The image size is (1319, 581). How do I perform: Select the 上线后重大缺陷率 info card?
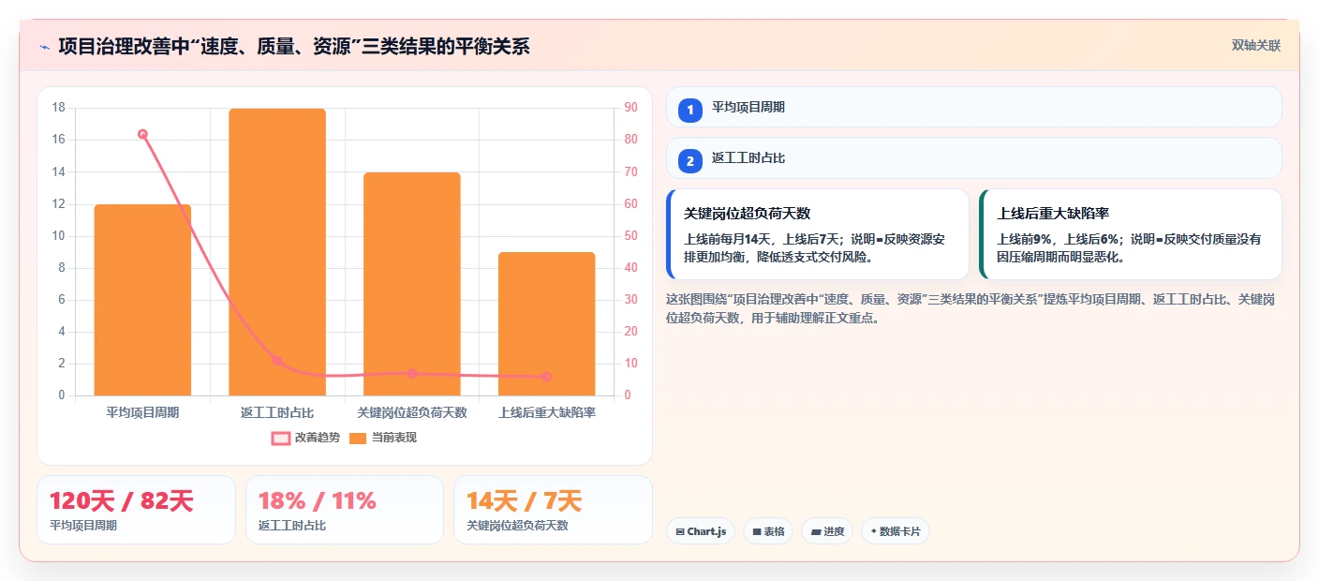(1131, 234)
